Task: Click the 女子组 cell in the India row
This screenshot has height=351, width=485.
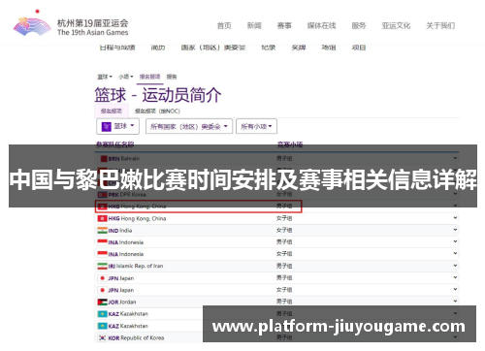Action: click(284, 230)
